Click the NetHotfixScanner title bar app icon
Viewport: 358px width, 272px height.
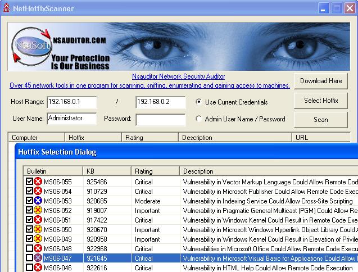pyautogui.click(x=7, y=8)
